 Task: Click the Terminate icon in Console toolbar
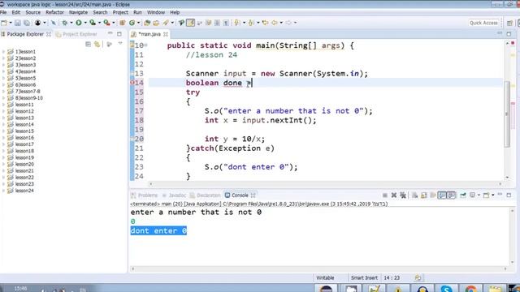click(x=384, y=195)
